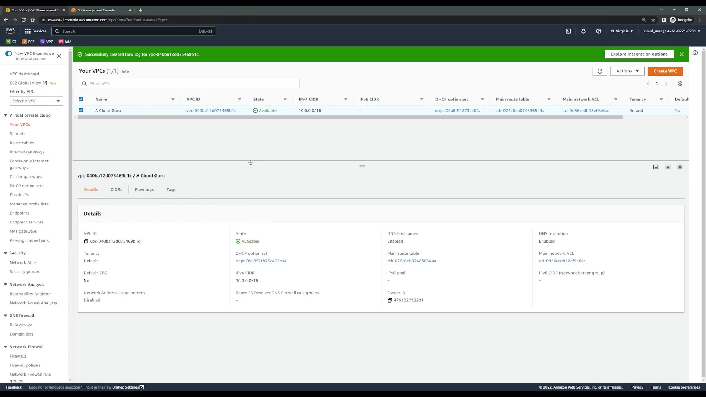Collapse the Virtual private cloud section
This screenshot has width=706, height=397.
[x=6, y=115]
